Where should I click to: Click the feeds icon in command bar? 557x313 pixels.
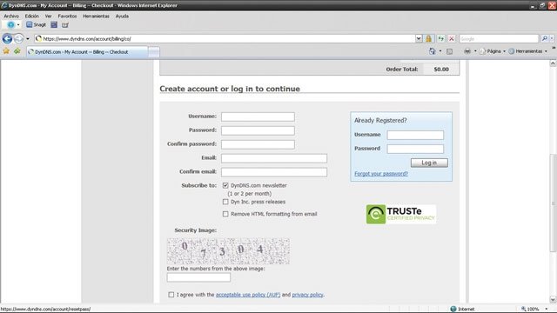[449, 51]
